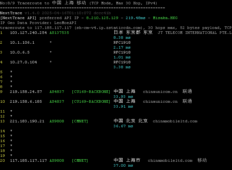Click the CU169-BACKBONE tag on hop 9

coord(91,92)
